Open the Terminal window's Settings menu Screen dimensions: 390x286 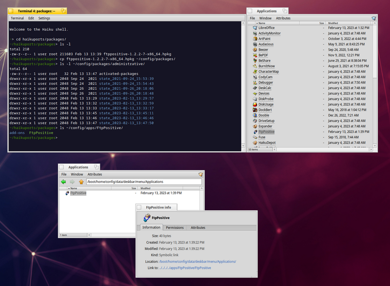[44, 18]
